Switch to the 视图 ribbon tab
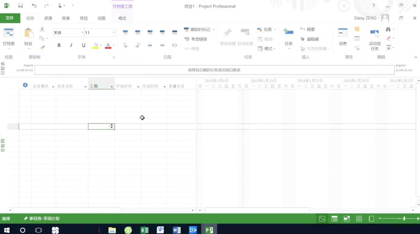The width and height of the screenshot is (420, 234). (x=101, y=18)
